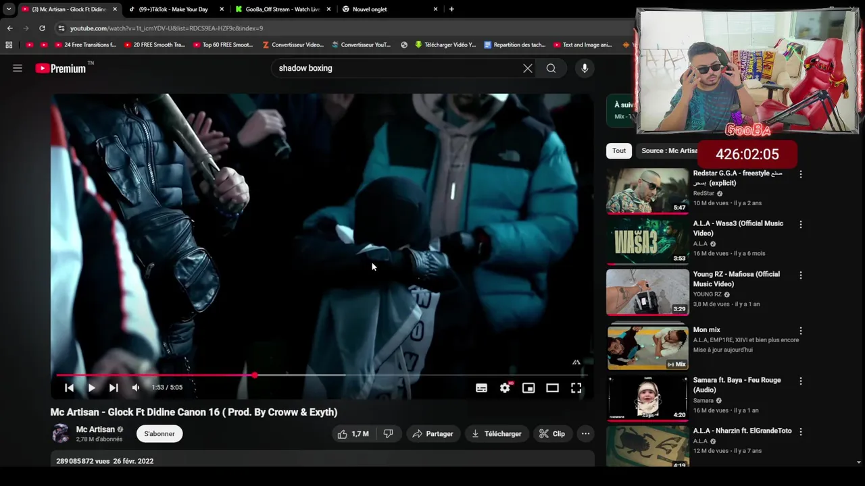This screenshot has width=865, height=486.
Task: Close the Mc Artisan Glock tab
Action: [115, 9]
